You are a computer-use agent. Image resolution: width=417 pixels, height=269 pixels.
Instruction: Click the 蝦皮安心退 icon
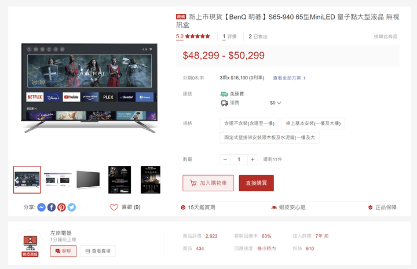point(273,208)
